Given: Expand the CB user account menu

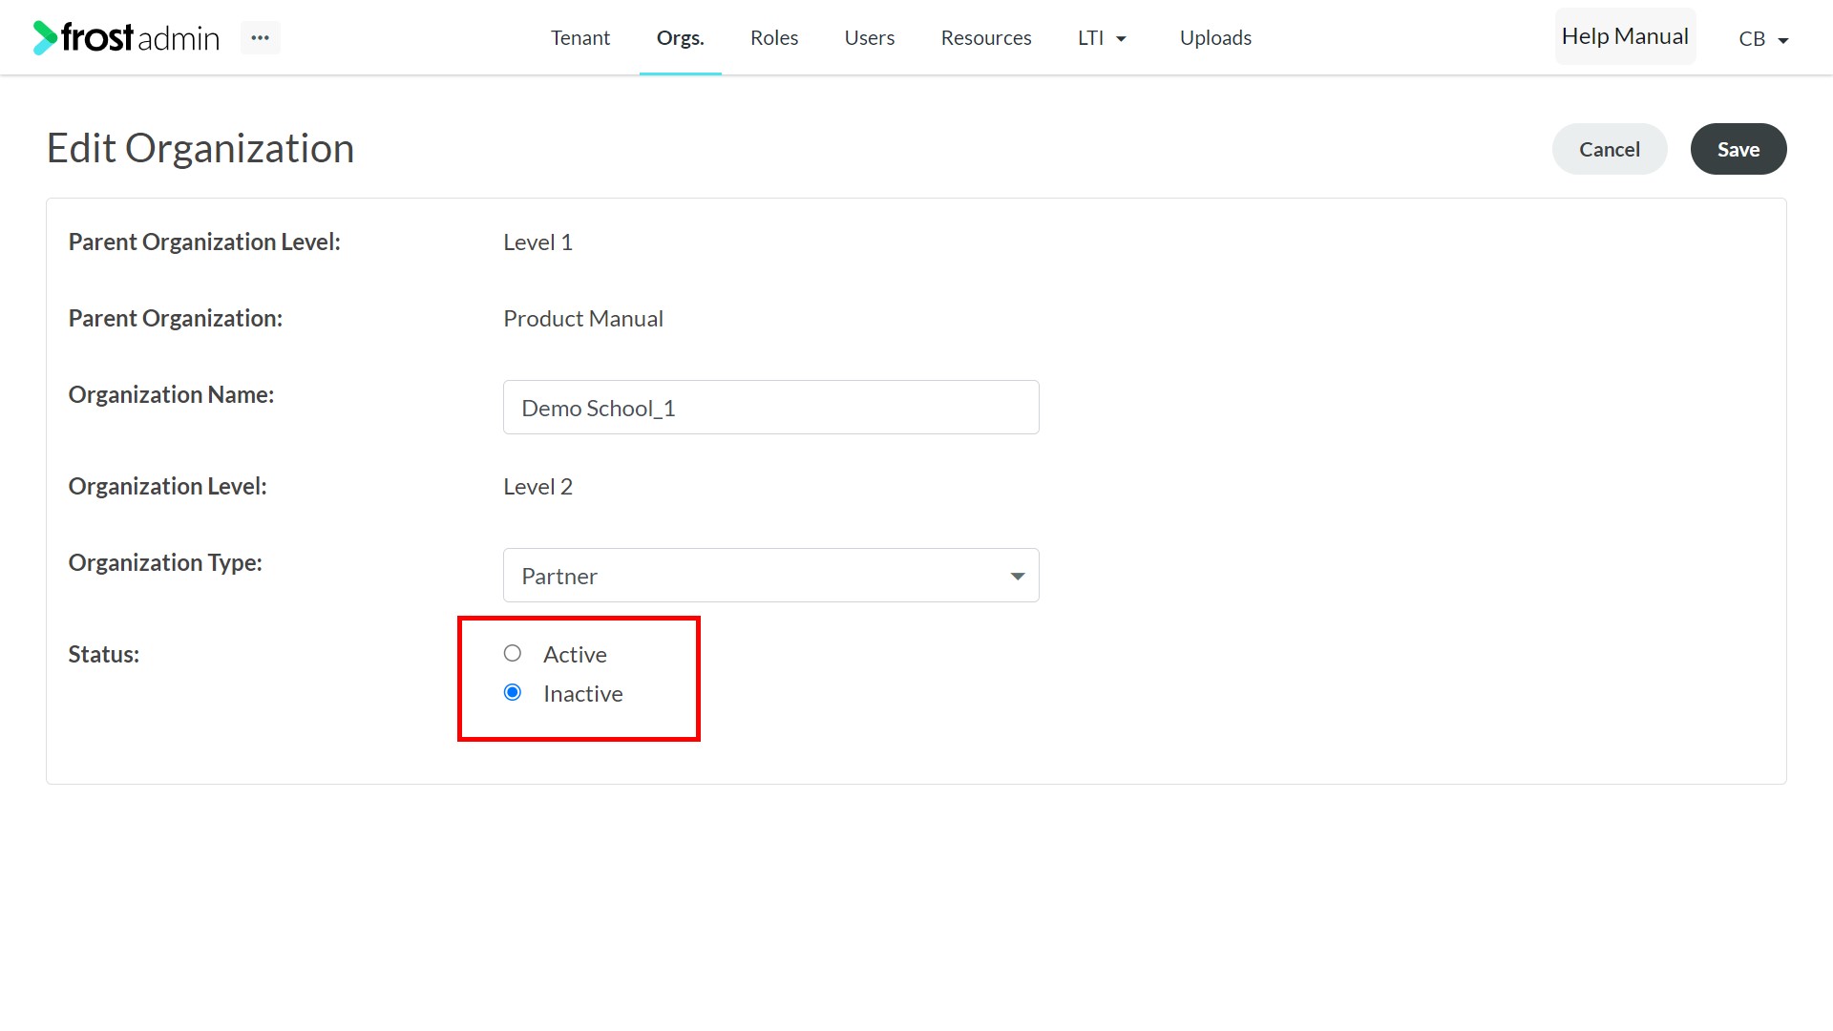Looking at the screenshot, I should [x=1762, y=38].
